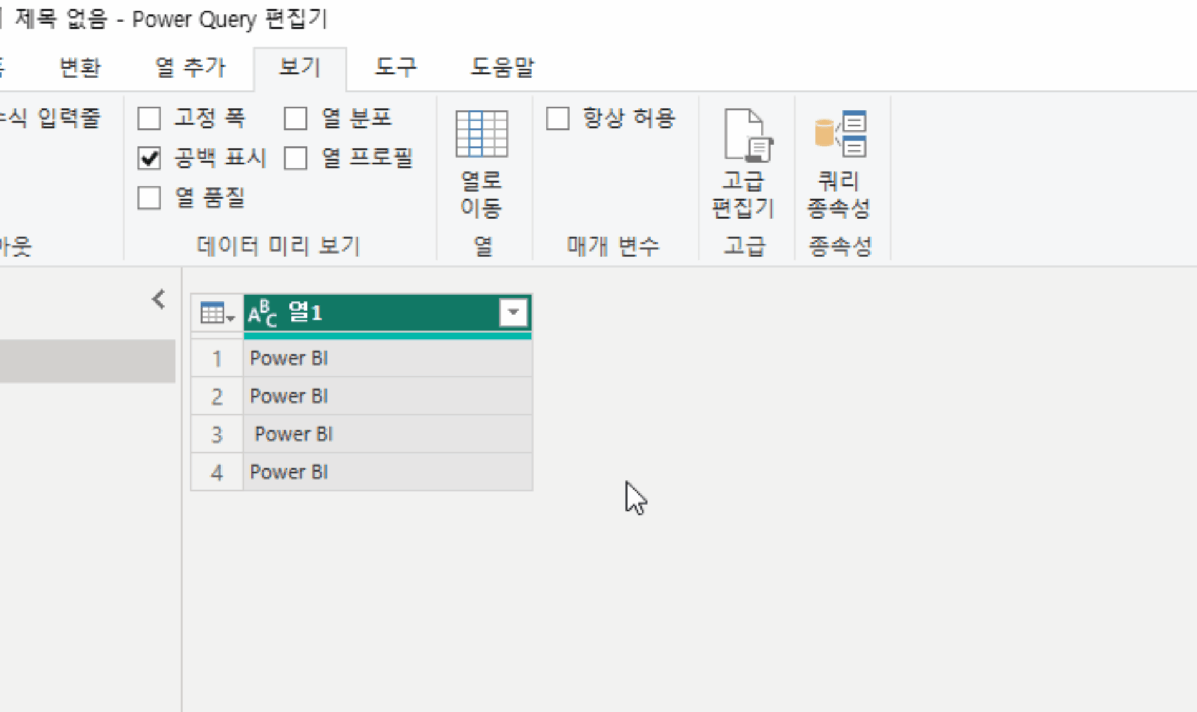Image resolution: width=1197 pixels, height=712 pixels.
Task: Enable the 열 분포 checkbox
Action: (x=296, y=118)
